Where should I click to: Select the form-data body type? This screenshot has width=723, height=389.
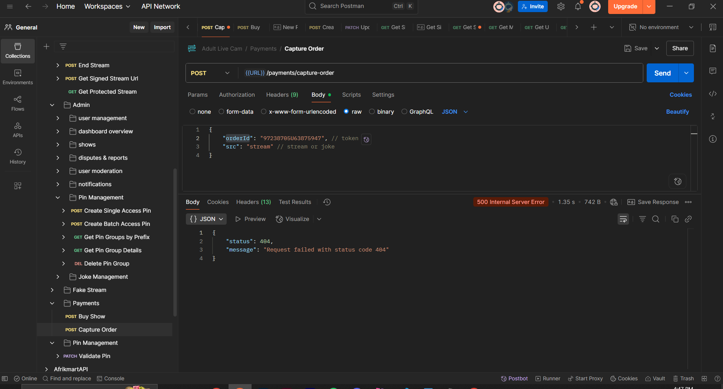236,112
